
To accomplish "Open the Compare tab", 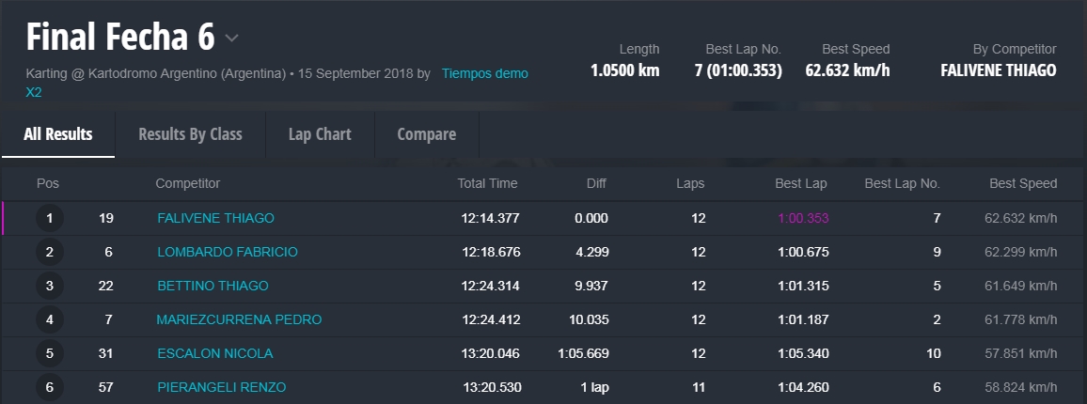I will [426, 134].
